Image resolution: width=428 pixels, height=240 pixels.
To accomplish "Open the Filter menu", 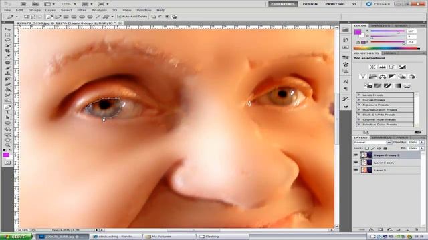I will click(x=82, y=10).
